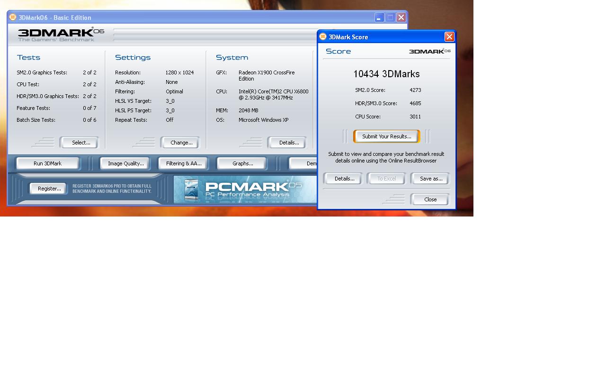Click the Anti-Aliasing value None

(171, 82)
